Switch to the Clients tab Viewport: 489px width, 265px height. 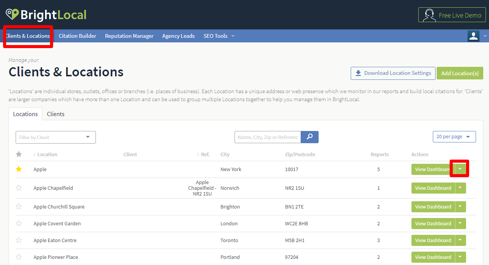click(56, 114)
